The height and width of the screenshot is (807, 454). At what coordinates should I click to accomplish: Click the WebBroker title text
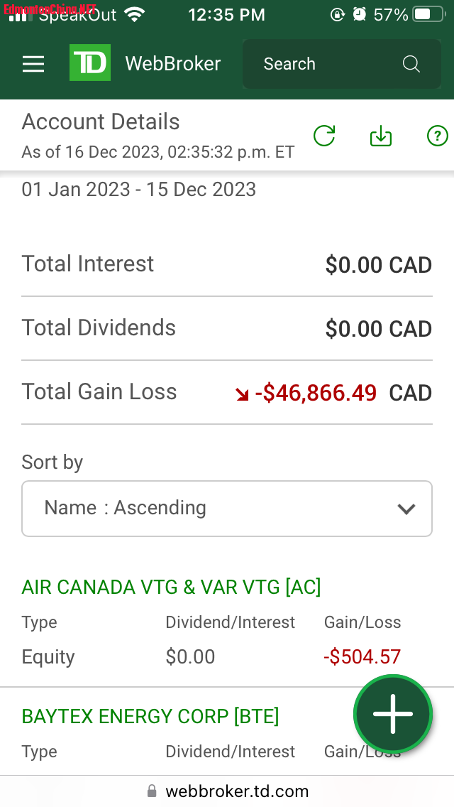point(173,64)
